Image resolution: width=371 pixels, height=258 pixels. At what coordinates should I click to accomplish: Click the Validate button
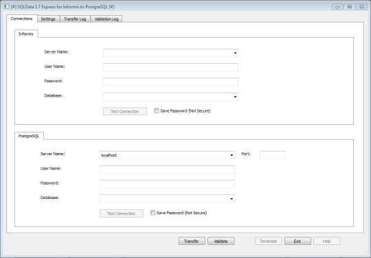(x=221, y=241)
